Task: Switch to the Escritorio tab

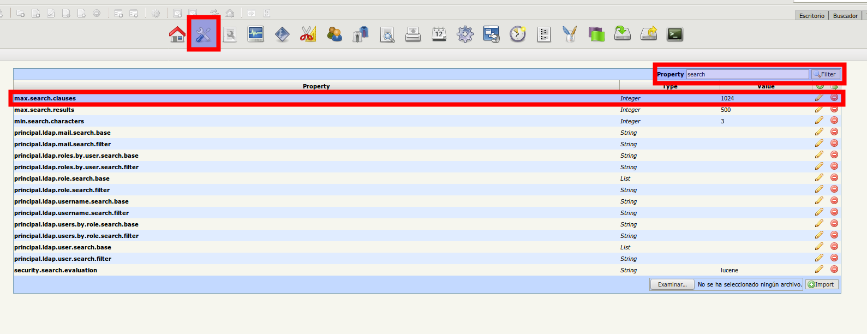Action: (x=811, y=16)
